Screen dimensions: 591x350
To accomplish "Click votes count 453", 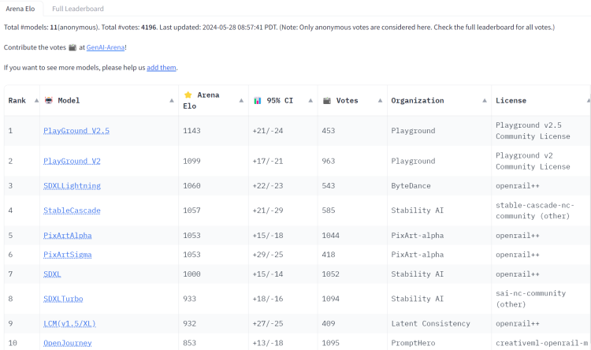I will tap(329, 131).
